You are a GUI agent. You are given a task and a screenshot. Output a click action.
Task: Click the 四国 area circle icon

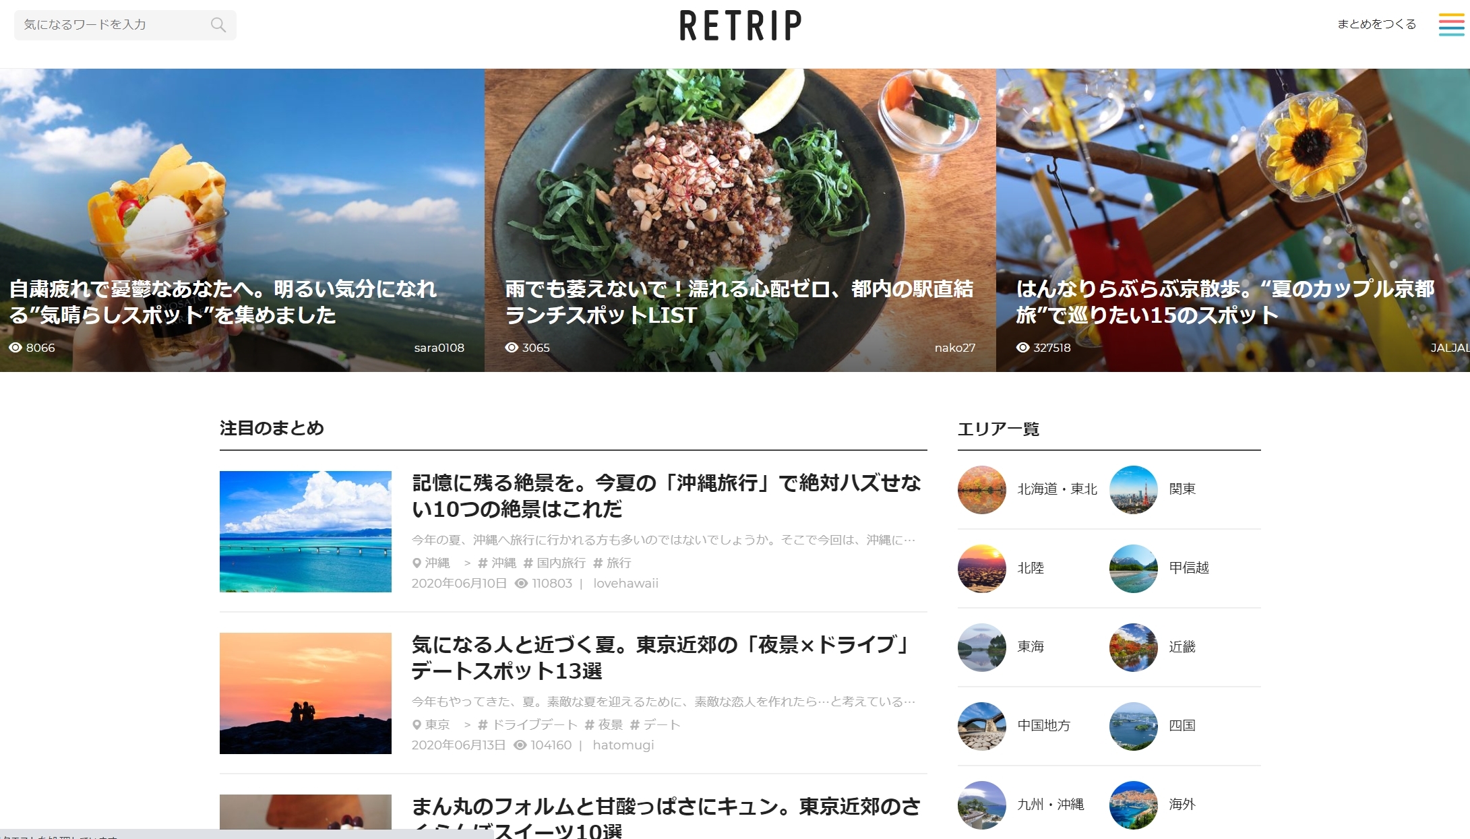point(1133,726)
